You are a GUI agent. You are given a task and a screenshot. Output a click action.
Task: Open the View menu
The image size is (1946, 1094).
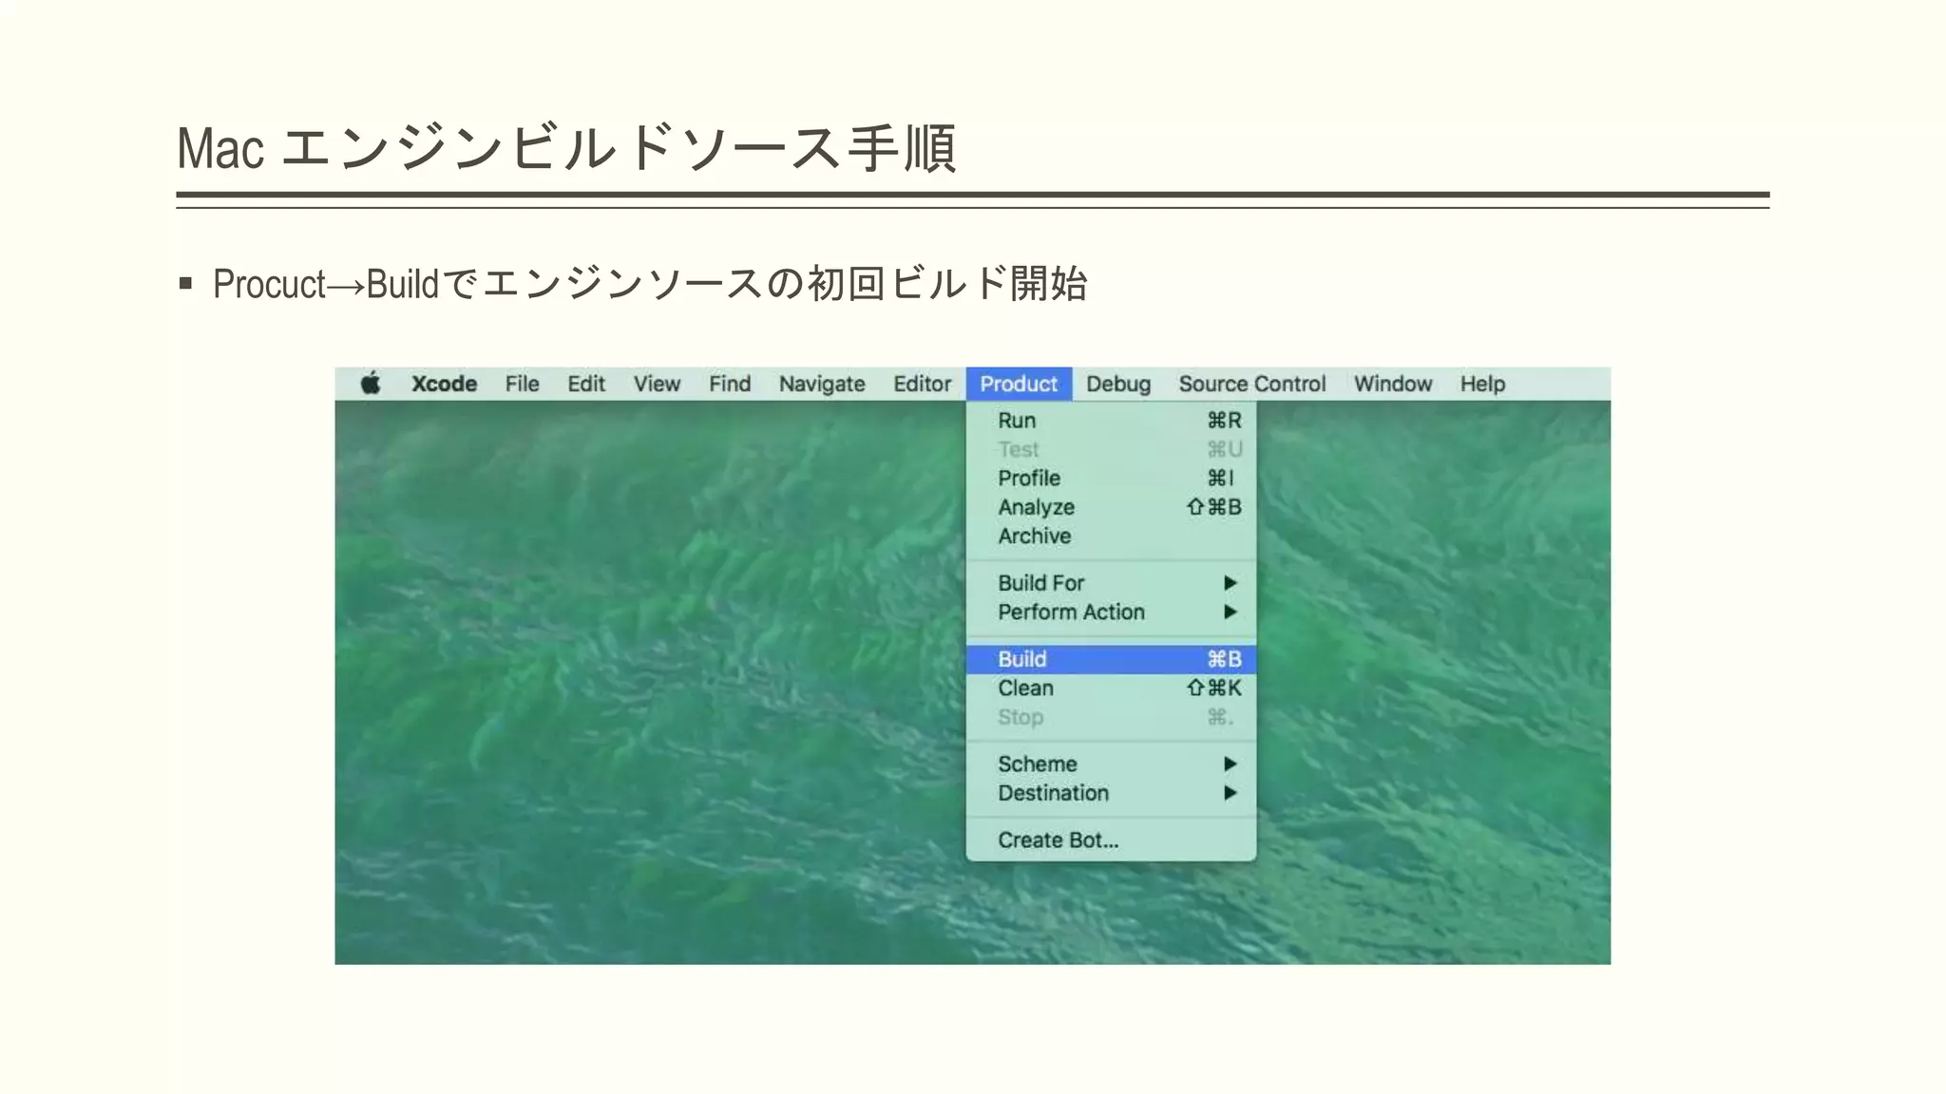[657, 384]
